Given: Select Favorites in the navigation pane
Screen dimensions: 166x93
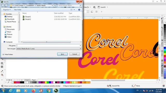Looking at the screenshot, I should click(x=8, y=14).
